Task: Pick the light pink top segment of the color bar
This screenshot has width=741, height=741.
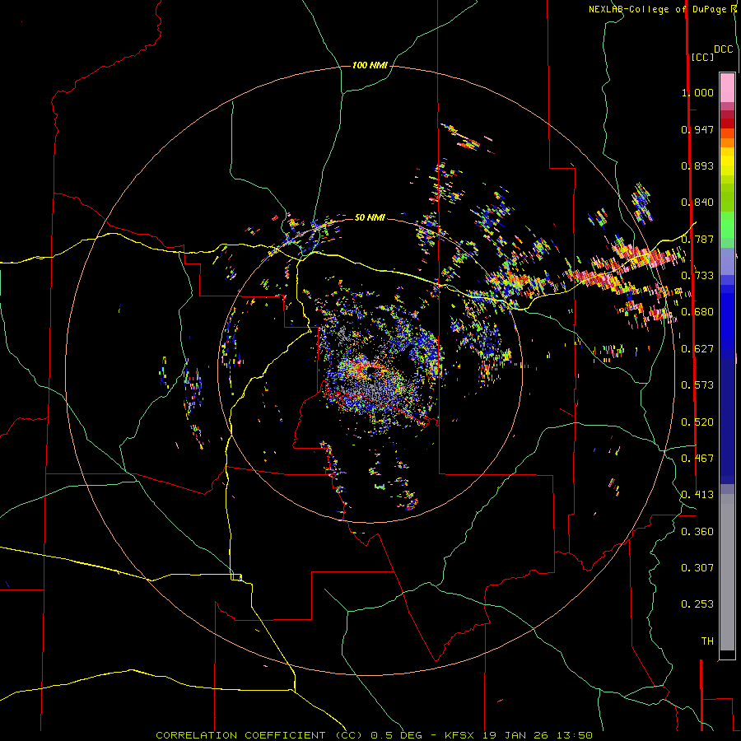Action: point(727,87)
